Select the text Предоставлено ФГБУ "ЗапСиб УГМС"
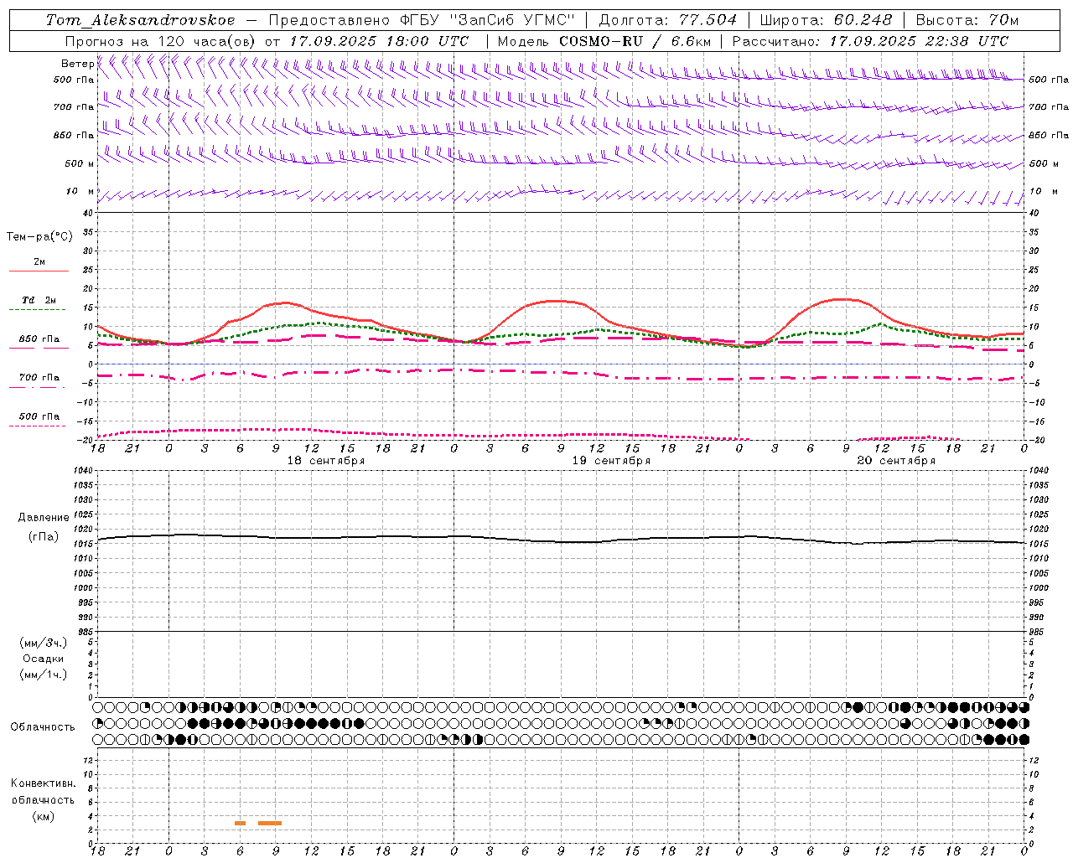The image size is (1073, 858). [423, 20]
